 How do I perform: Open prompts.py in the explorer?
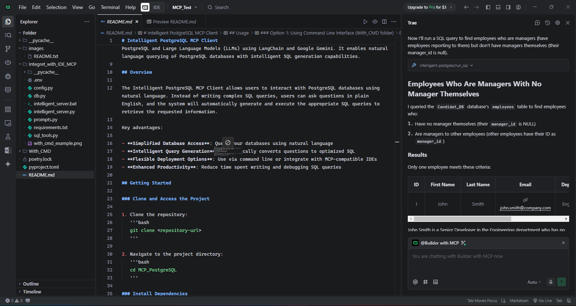[x=45, y=119]
